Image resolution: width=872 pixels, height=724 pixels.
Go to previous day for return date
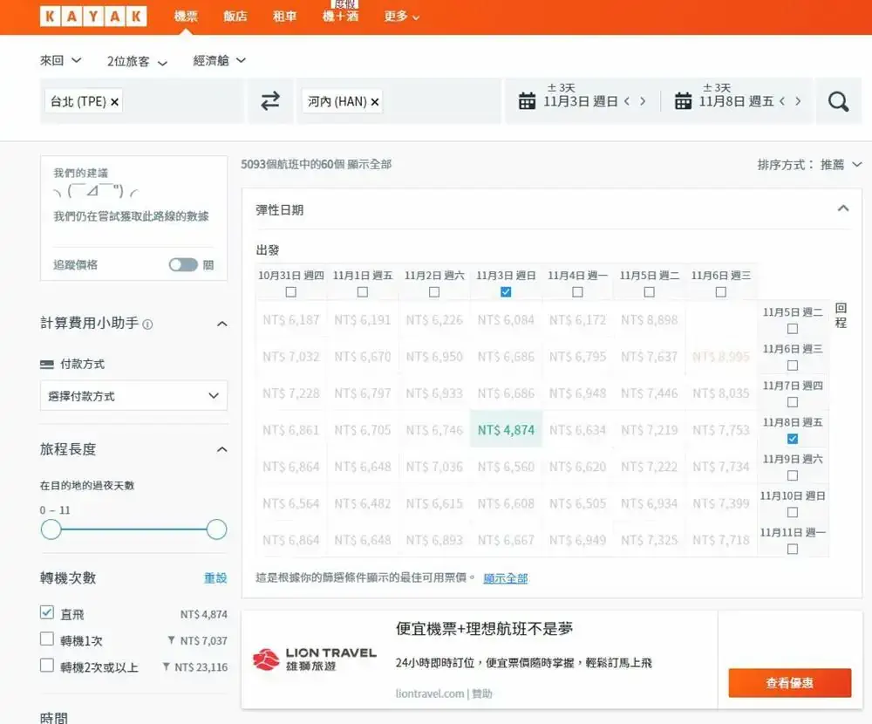(x=782, y=101)
